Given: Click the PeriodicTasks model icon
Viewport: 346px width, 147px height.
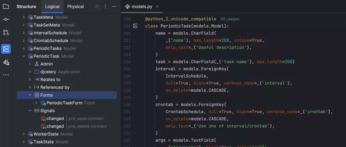Looking at the screenshot, I should pyautogui.click(x=30, y=48).
